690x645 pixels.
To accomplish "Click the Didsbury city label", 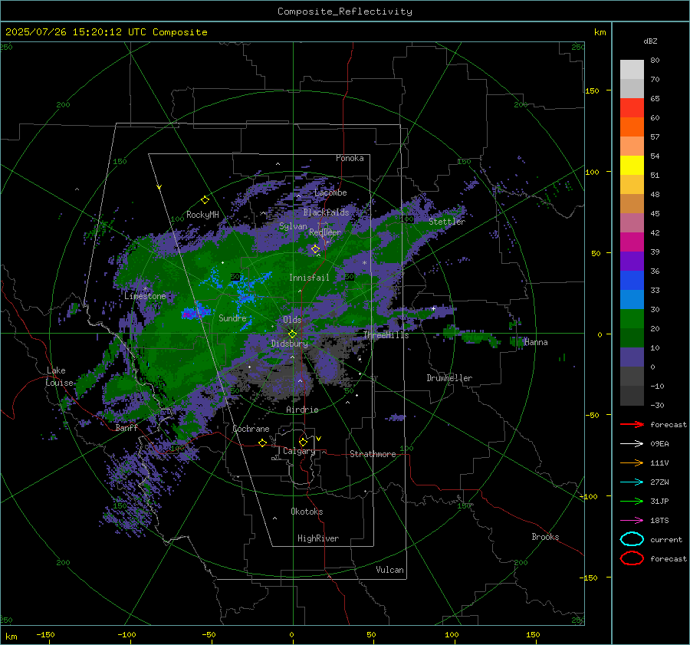I will [290, 344].
